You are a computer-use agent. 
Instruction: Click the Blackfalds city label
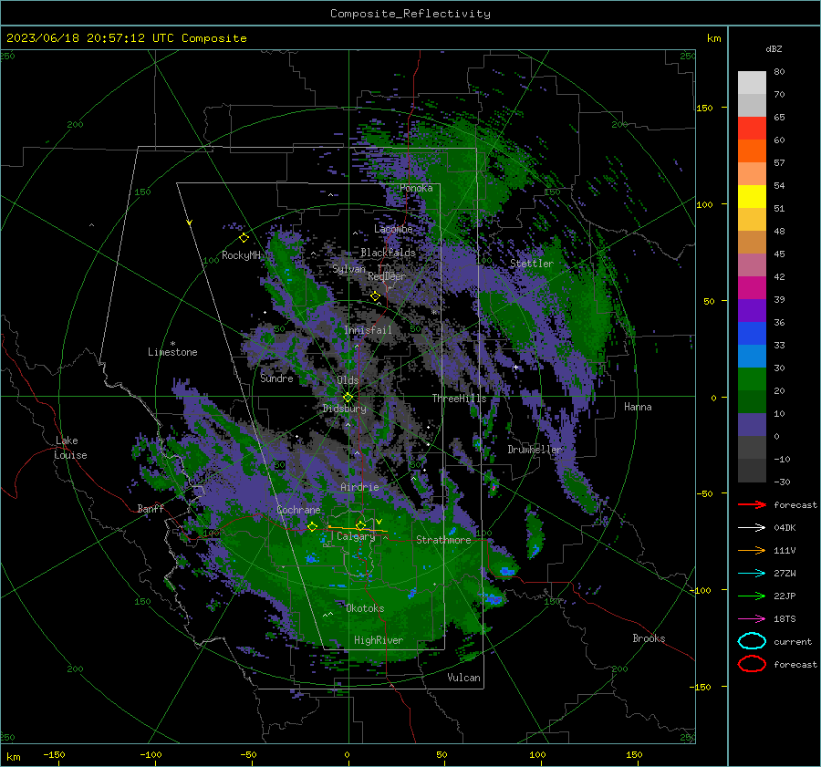[x=388, y=253]
